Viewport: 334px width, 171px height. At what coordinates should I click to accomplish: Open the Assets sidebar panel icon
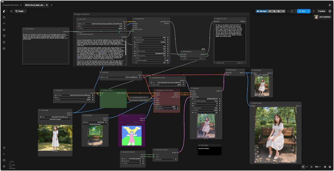[4, 17]
